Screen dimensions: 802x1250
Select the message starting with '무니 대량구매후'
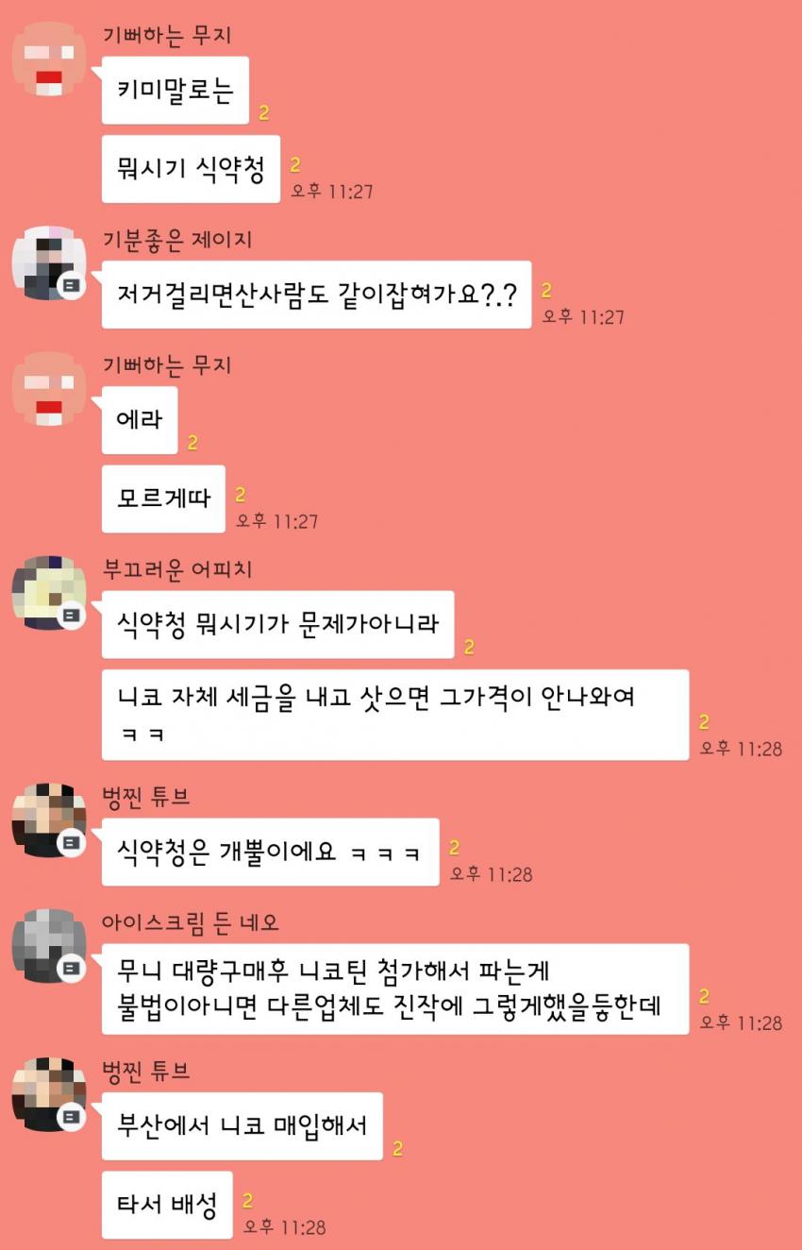(x=395, y=989)
